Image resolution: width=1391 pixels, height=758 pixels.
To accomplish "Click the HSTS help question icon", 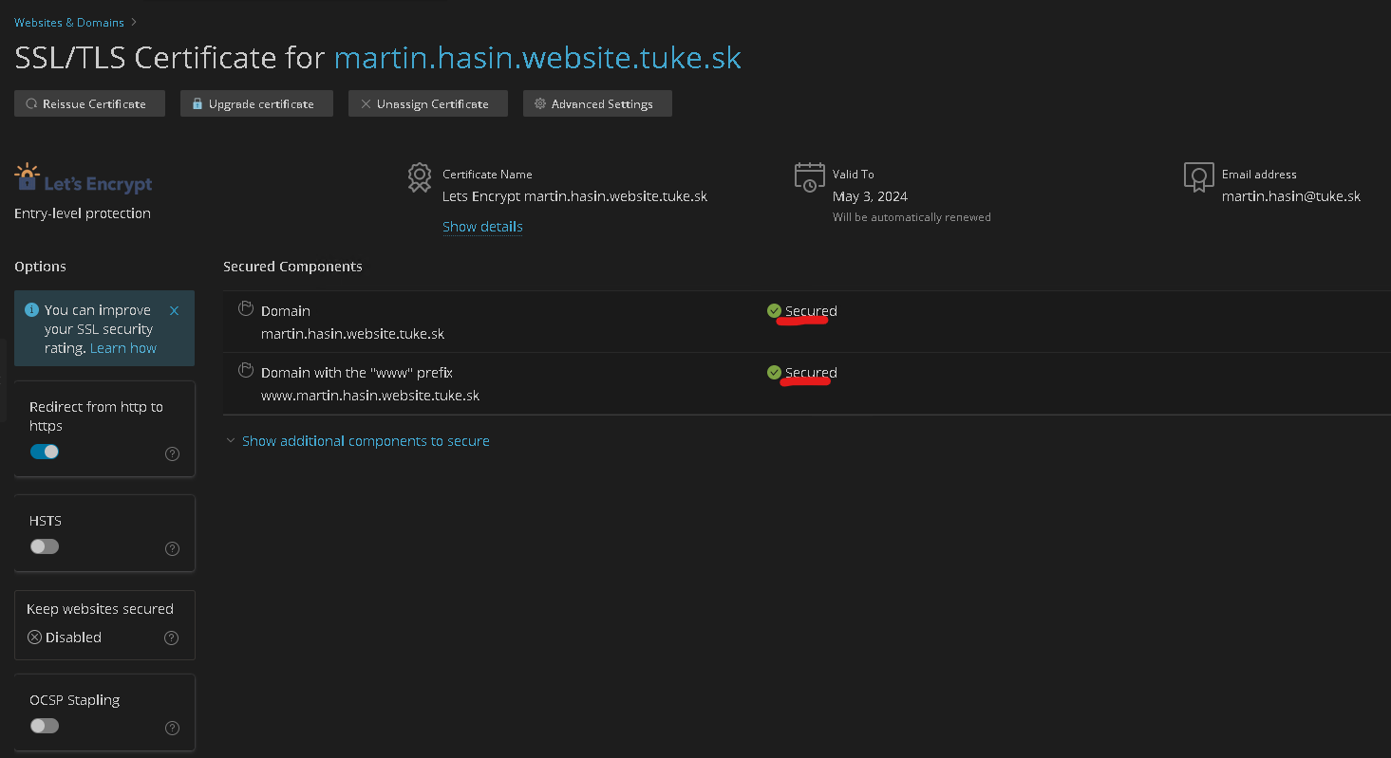I will point(172,548).
